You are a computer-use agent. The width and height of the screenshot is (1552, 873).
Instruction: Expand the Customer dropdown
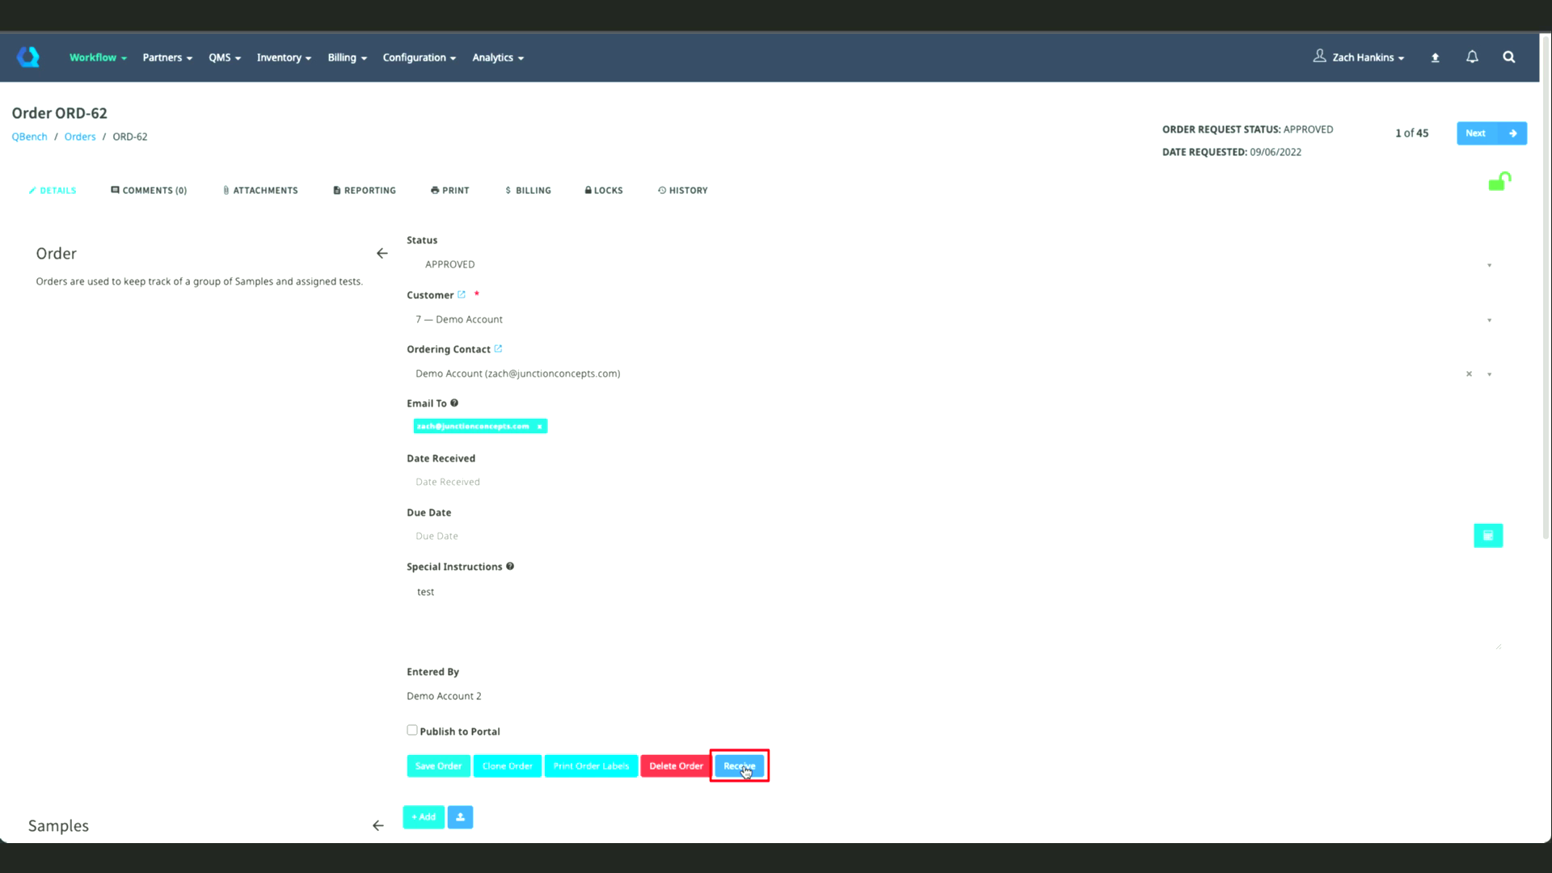point(1488,320)
